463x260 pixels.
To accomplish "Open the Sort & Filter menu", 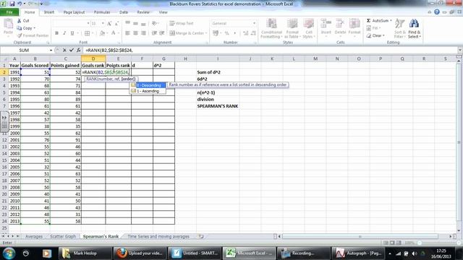I will click(x=399, y=28).
